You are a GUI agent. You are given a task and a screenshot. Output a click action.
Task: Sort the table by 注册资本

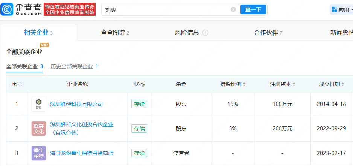(294, 84)
